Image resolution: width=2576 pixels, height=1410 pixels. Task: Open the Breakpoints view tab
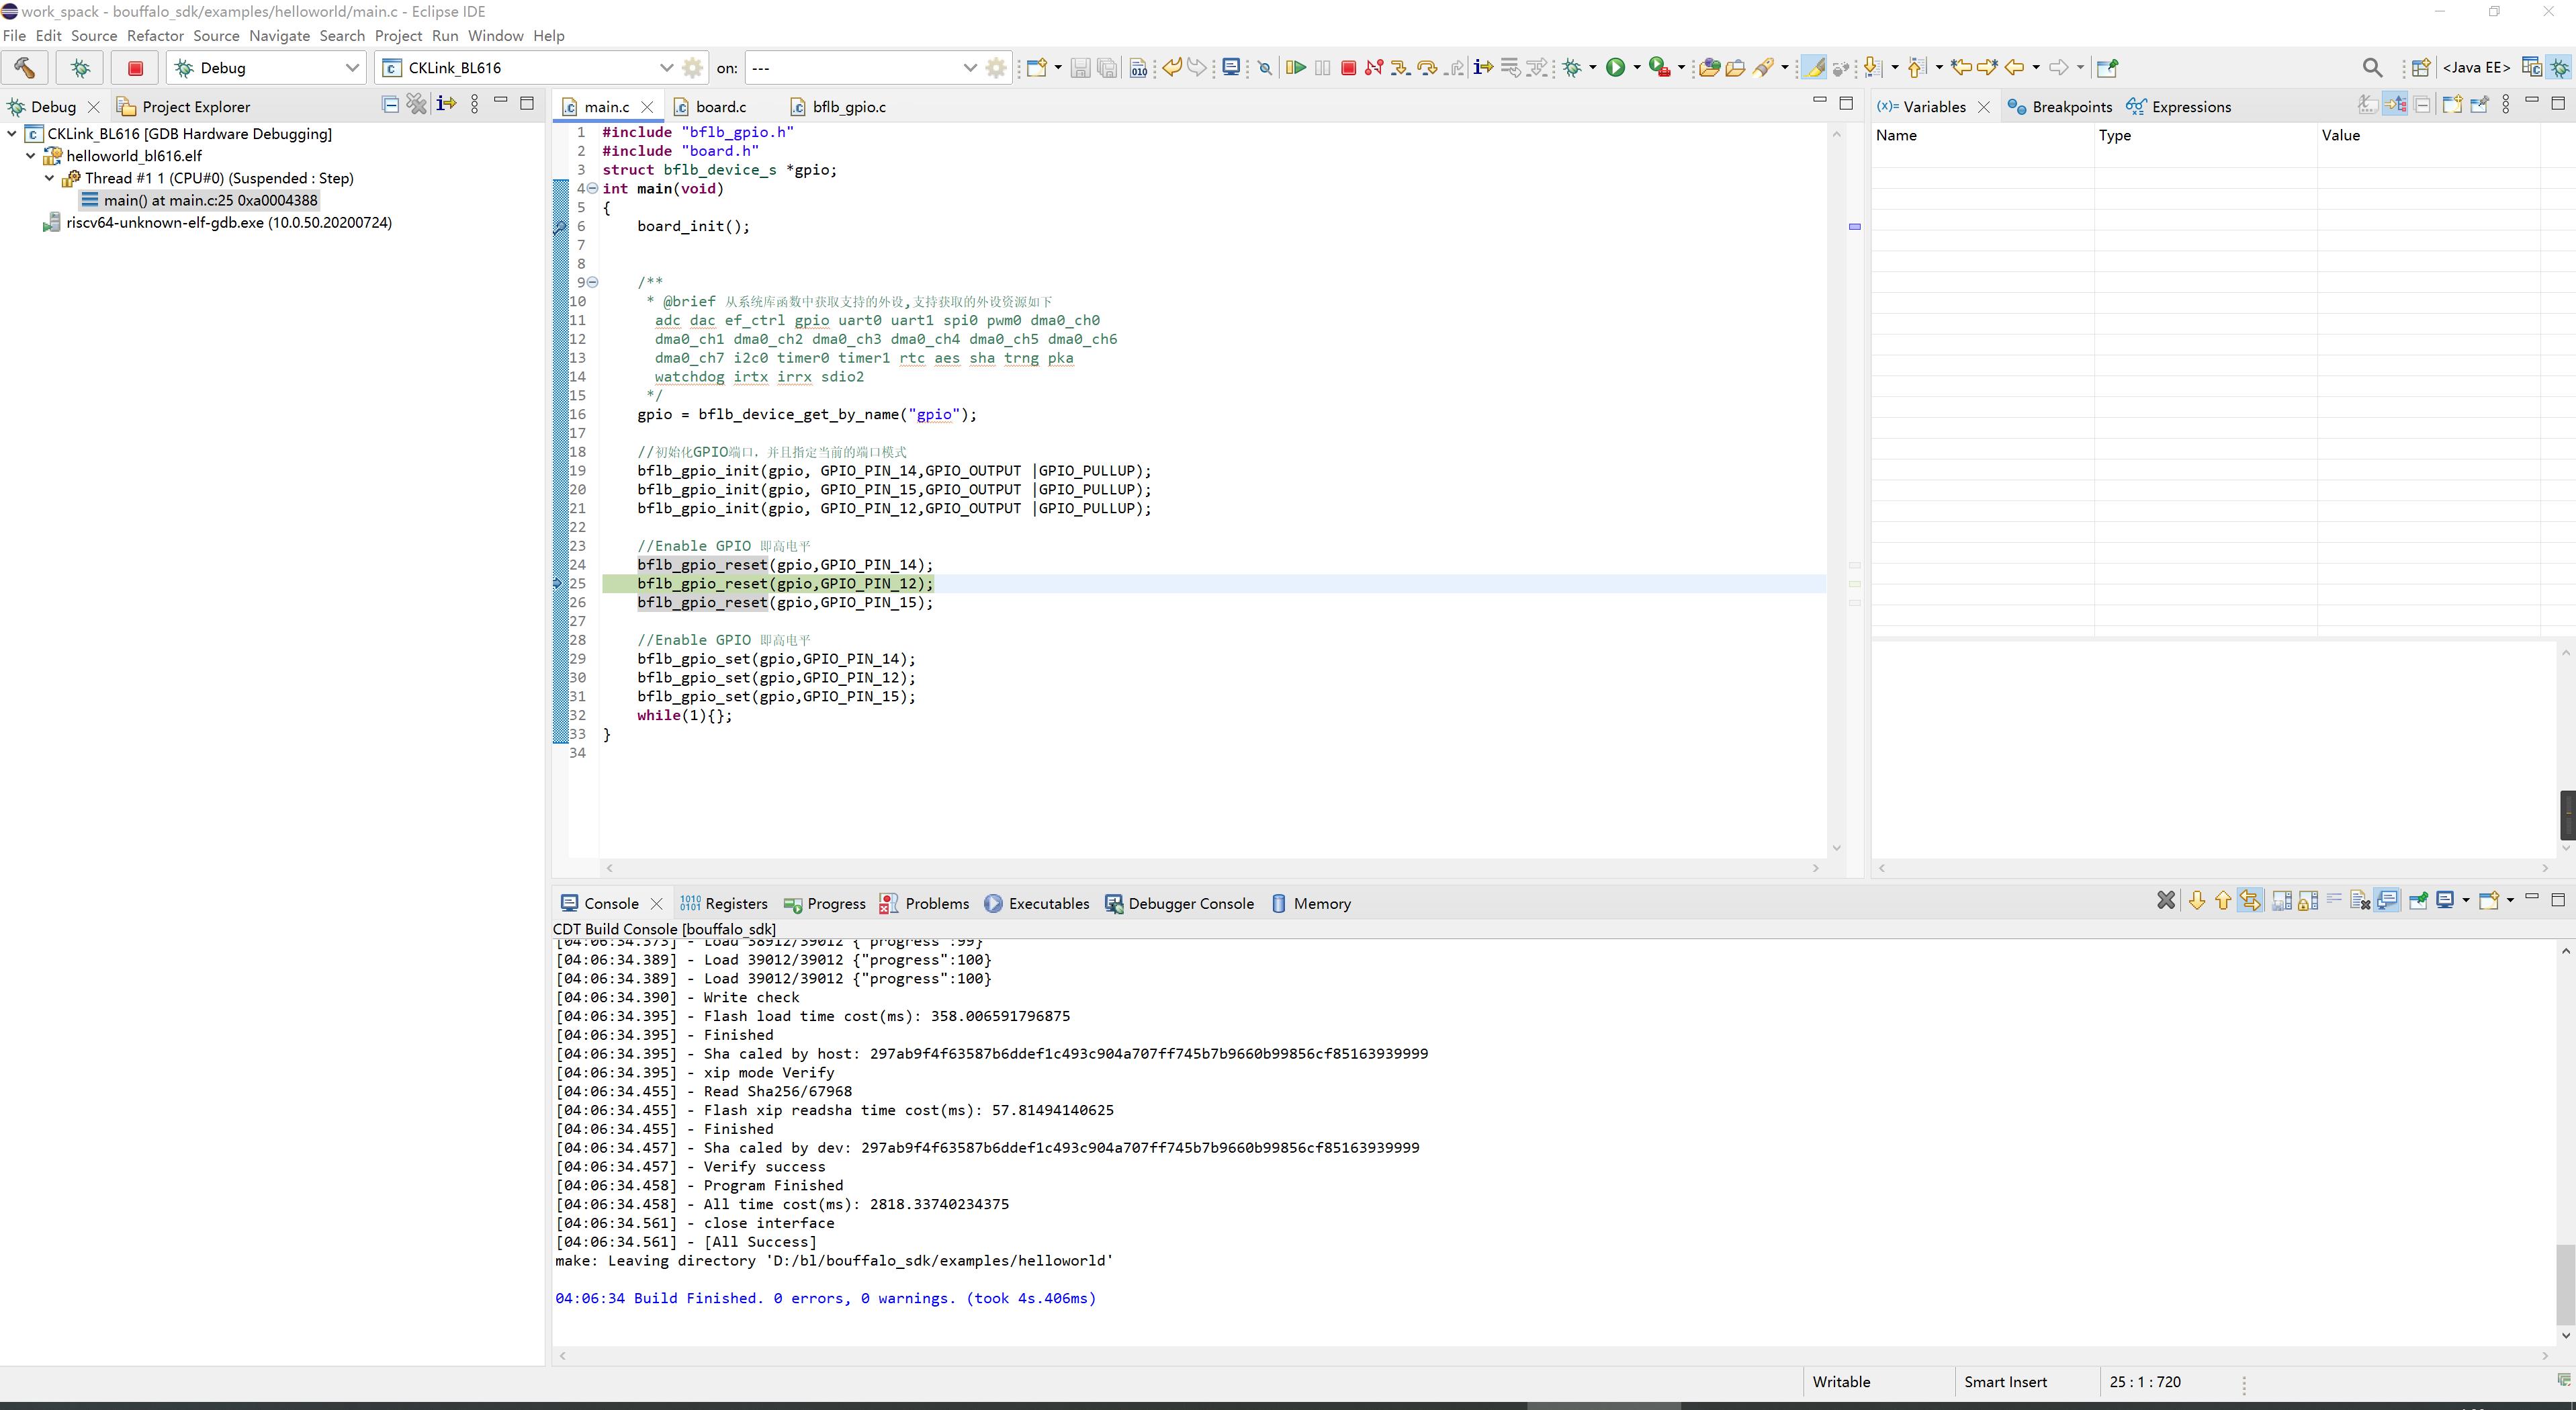(2060, 106)
